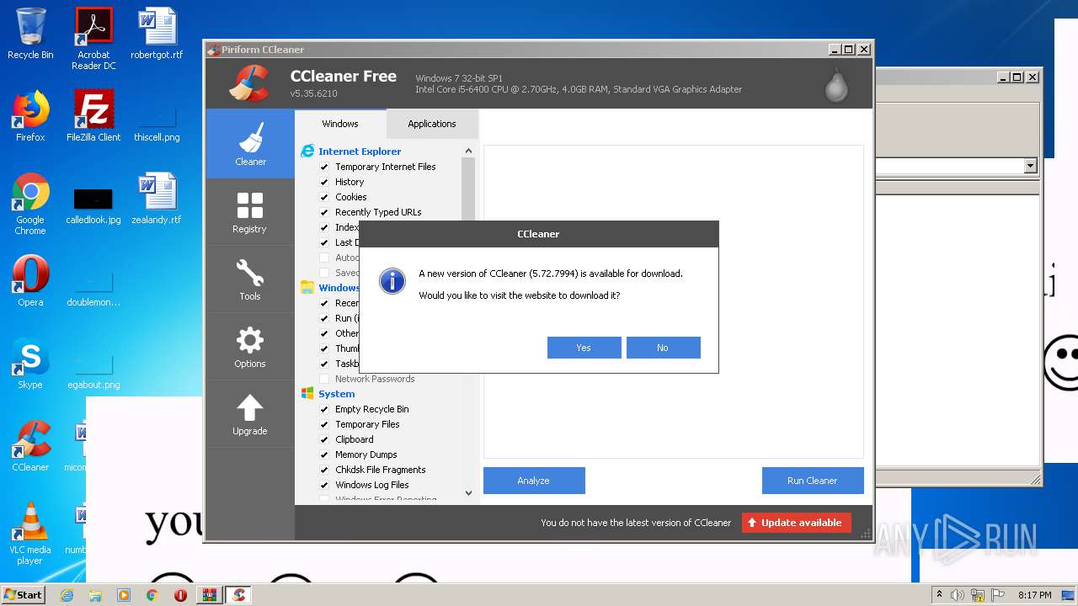Uncheck History checkbox

click(324, 182)
